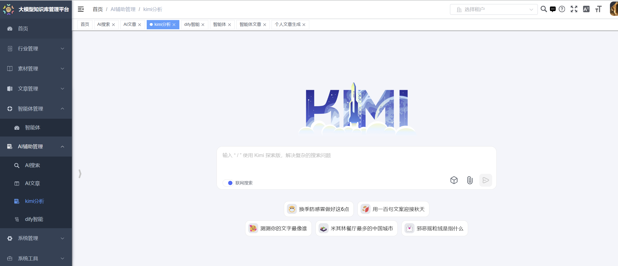Open the font size icon
This screenshot has height=266, width=618.
[598, 9]
